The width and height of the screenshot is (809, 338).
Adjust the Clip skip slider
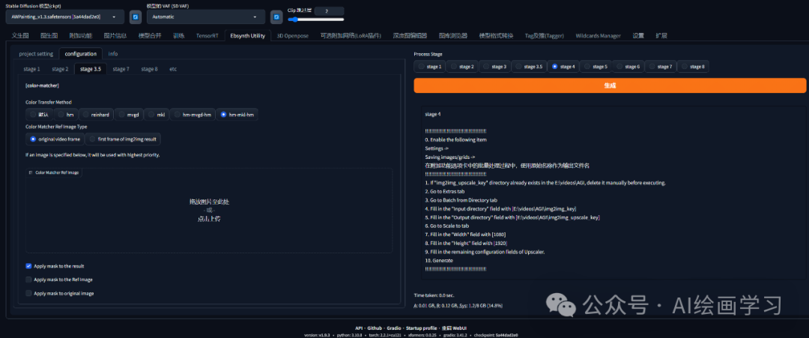pos(316,19)
